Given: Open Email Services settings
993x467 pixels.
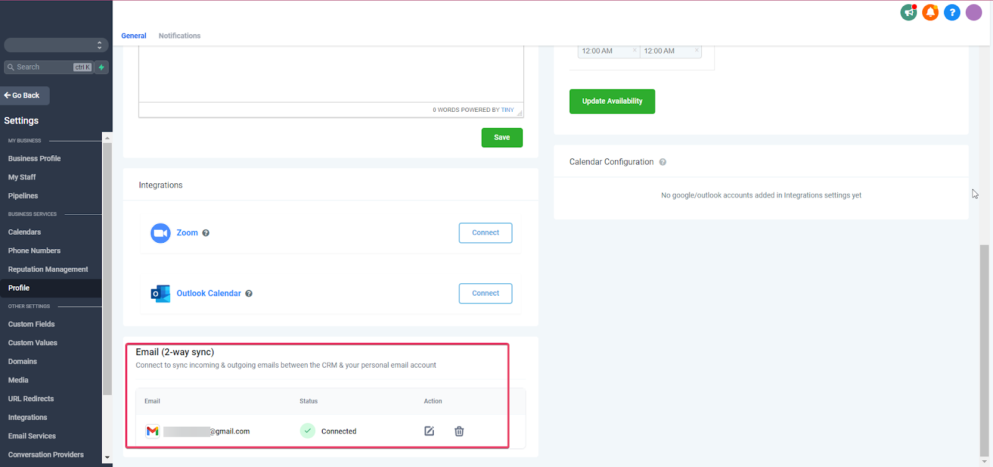Looking at the screenshot, I should 32,436.
